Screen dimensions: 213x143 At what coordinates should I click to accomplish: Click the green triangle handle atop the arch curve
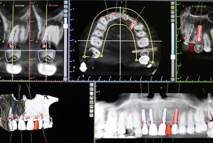pyautogui.click(x=124, y=11)
